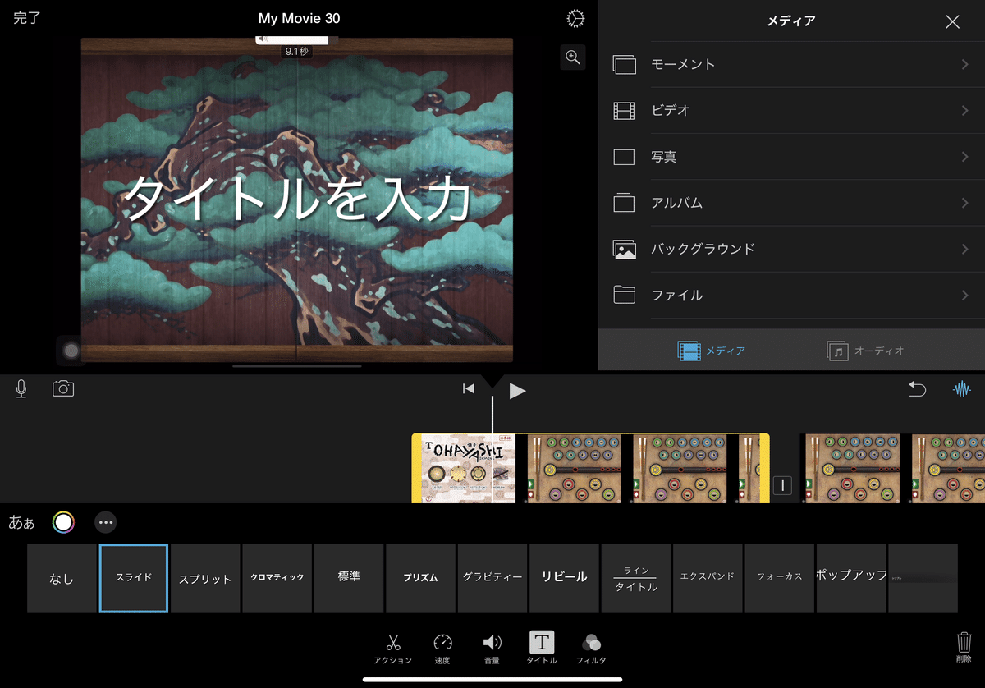Image resolution: width=985 pixels, height=688 pixels.
Task: Switch to the オーディオ tab
Action: pos(865,351)
